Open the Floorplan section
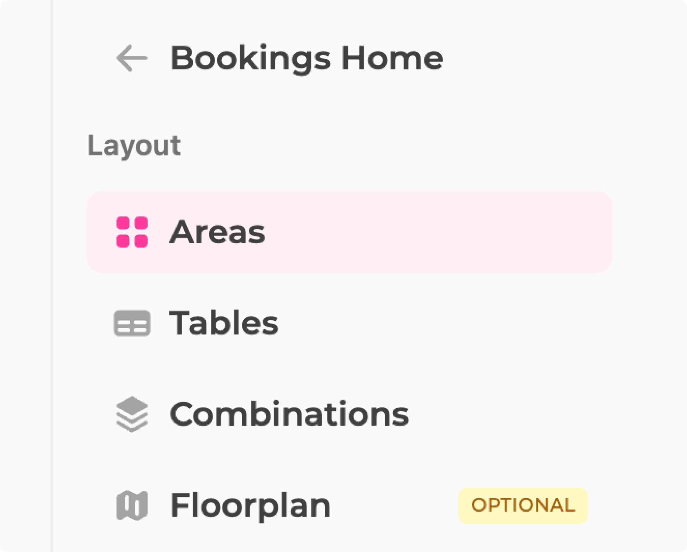The width and height of the screenshot is (687, 552). tap(250, 506)
